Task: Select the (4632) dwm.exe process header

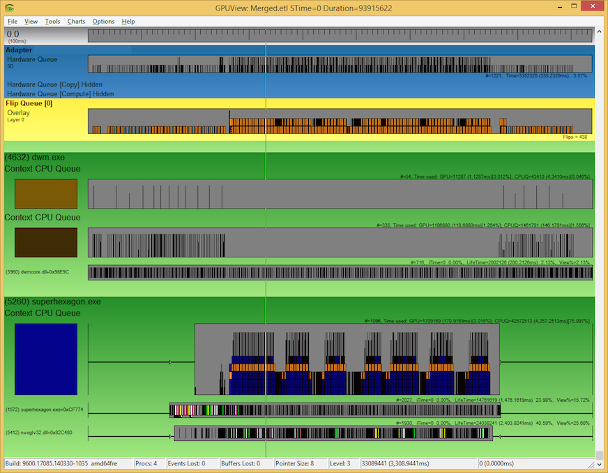Action: pyautogui.click(x=34, y=157)
